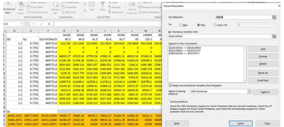Open Get External Data menu in ribbon
The height and width of the screenshot is (127, 284).
9,9
